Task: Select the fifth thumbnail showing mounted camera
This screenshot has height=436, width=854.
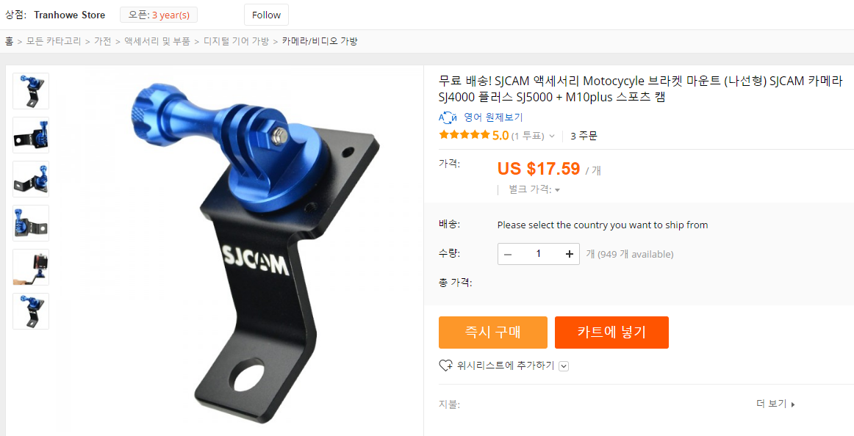Action: [31, 267]
